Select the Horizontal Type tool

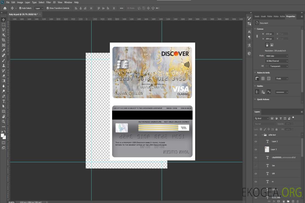coord(3,101)
